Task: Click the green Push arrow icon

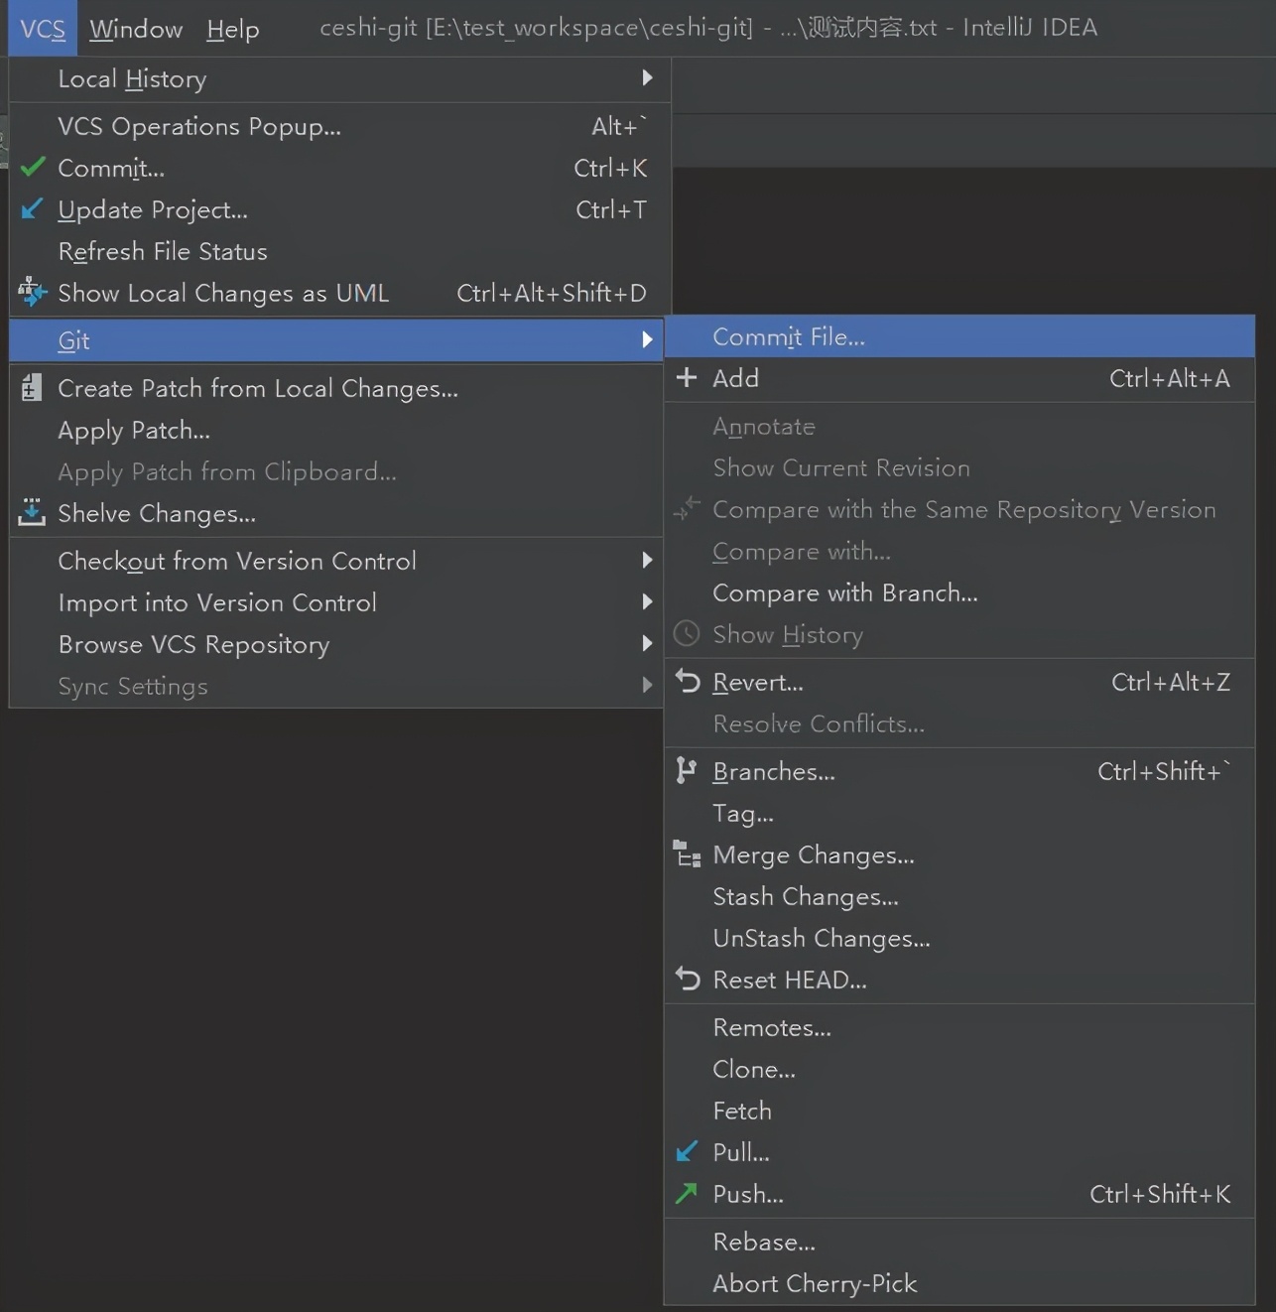Action: 686,1193
